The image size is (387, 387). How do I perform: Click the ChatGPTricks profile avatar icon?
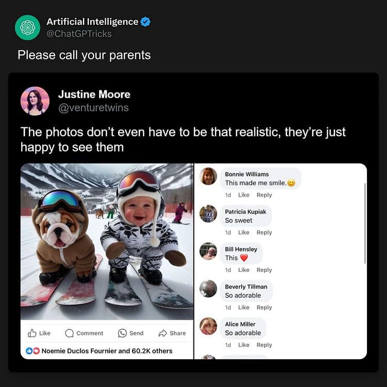[27, 27]
